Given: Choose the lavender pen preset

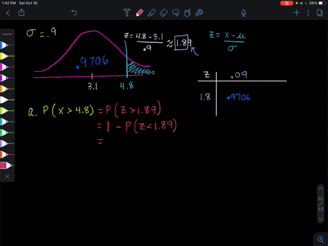Looking at the screenshot, I should [x=7, y=143].
